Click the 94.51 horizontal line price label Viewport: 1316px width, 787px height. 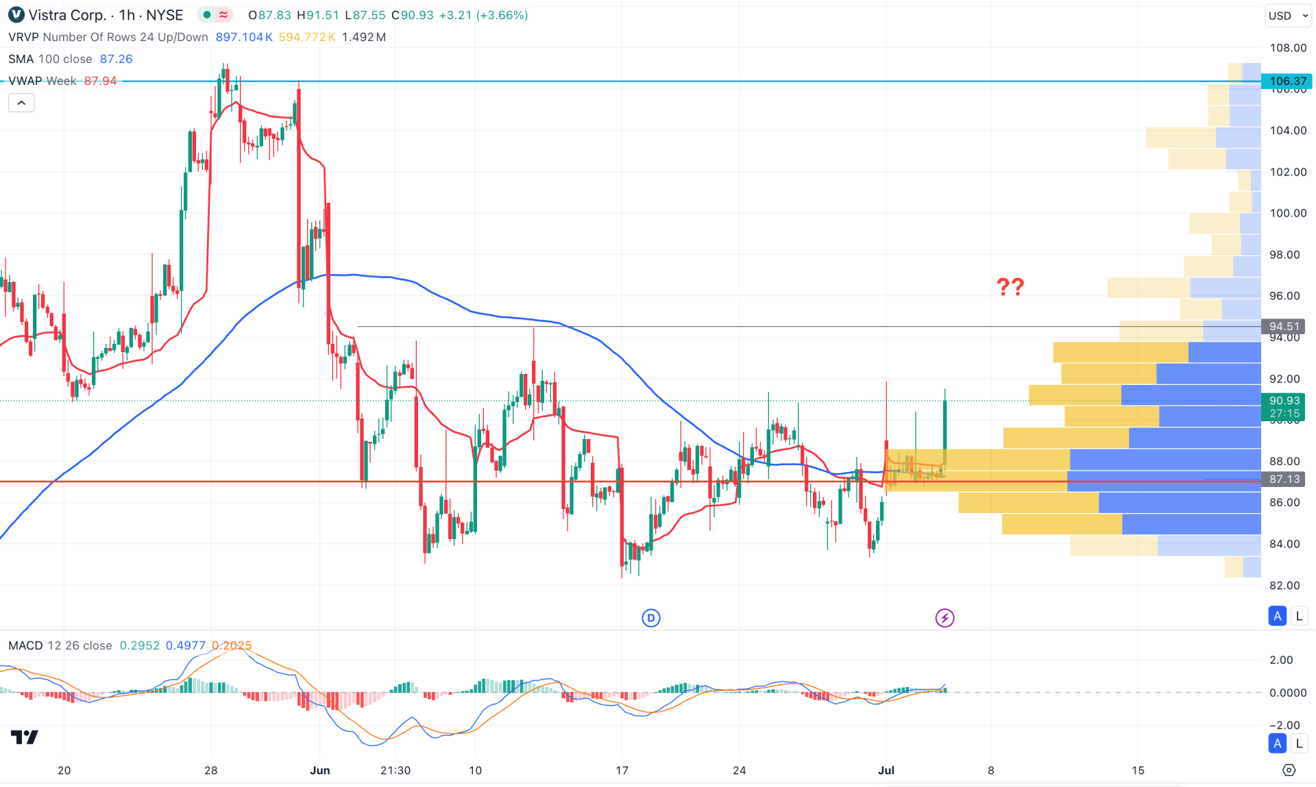pos(1284,327)
